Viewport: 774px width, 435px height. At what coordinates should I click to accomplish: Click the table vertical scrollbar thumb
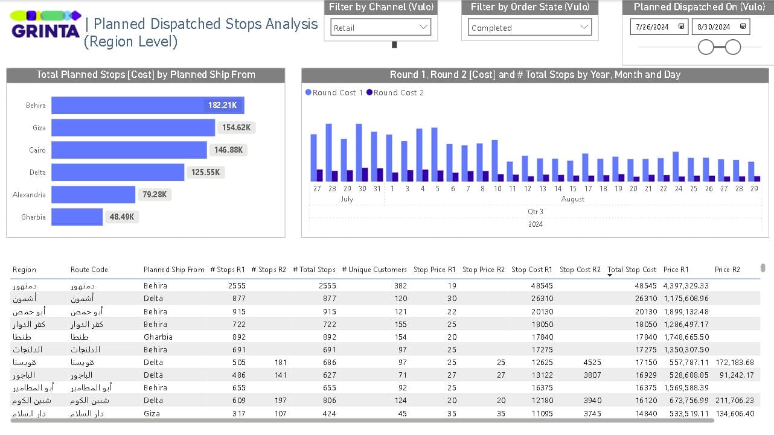(763, 268)
